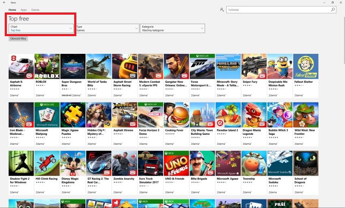Click the Obnovit filtry button
The image size is (345, 208).
tap(18, 38)
